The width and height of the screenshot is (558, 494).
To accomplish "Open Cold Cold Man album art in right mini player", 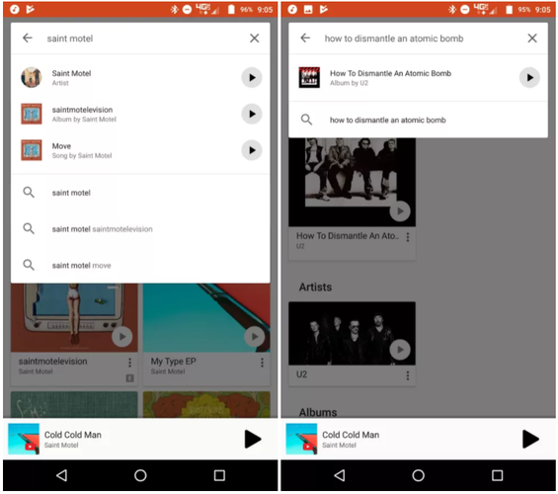I will tap(301, 439).
